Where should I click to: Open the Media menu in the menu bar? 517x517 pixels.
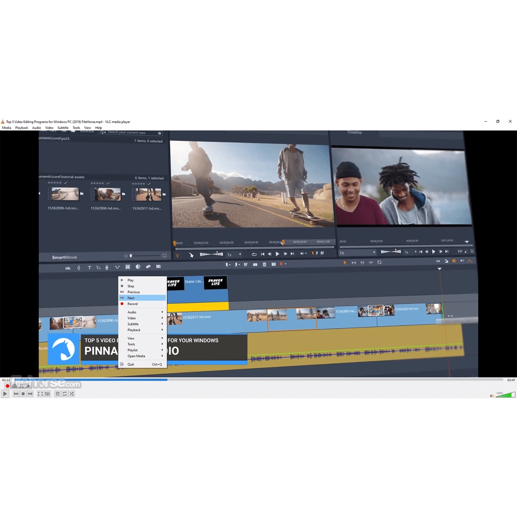click(x=7, y=128)
